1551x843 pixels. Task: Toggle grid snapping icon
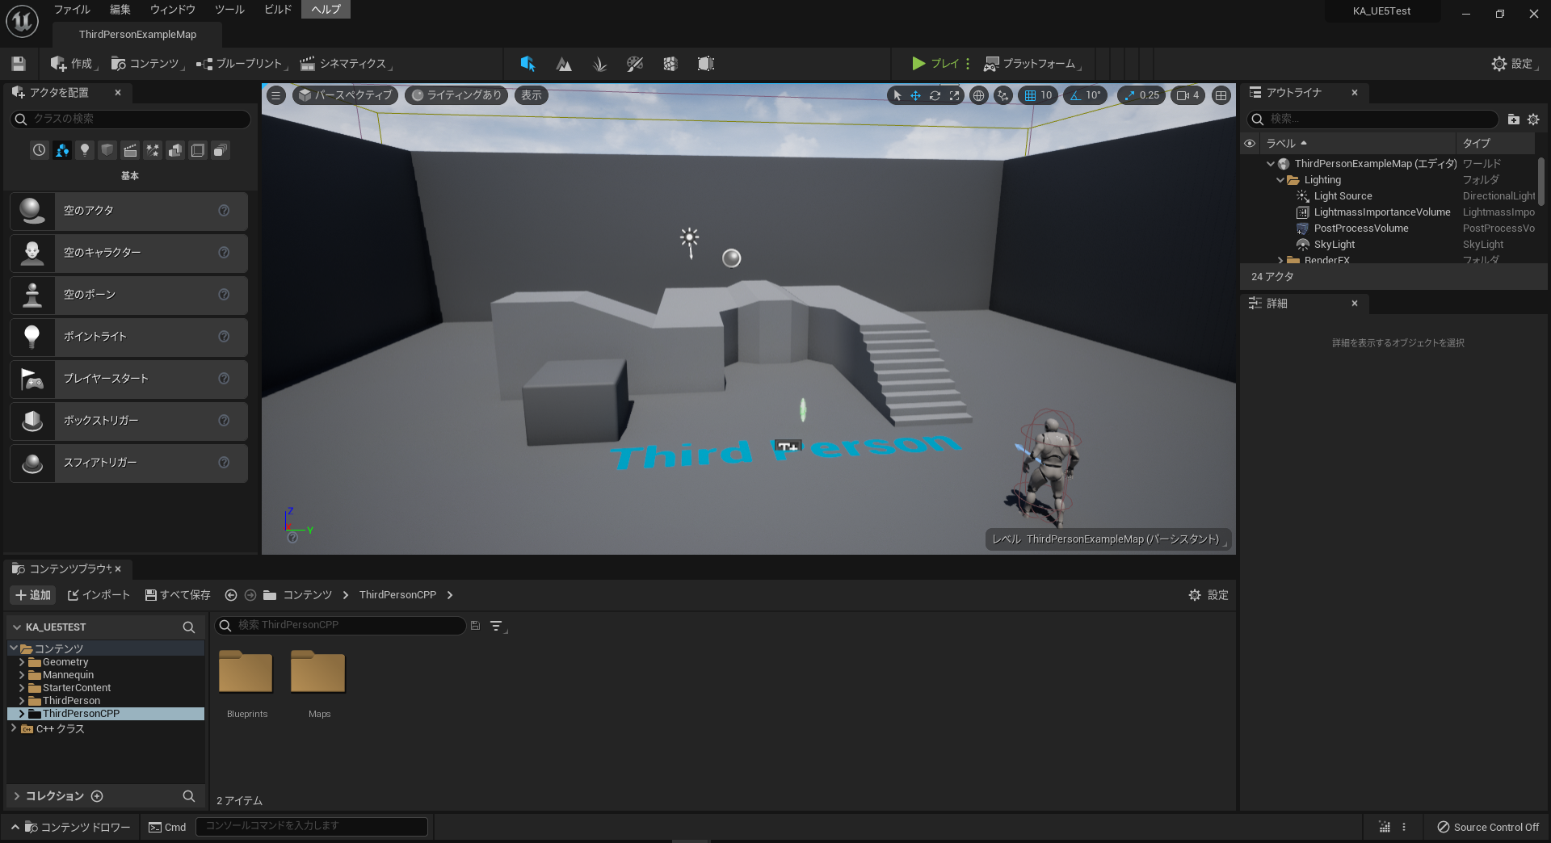click(x=1030, y=95)
